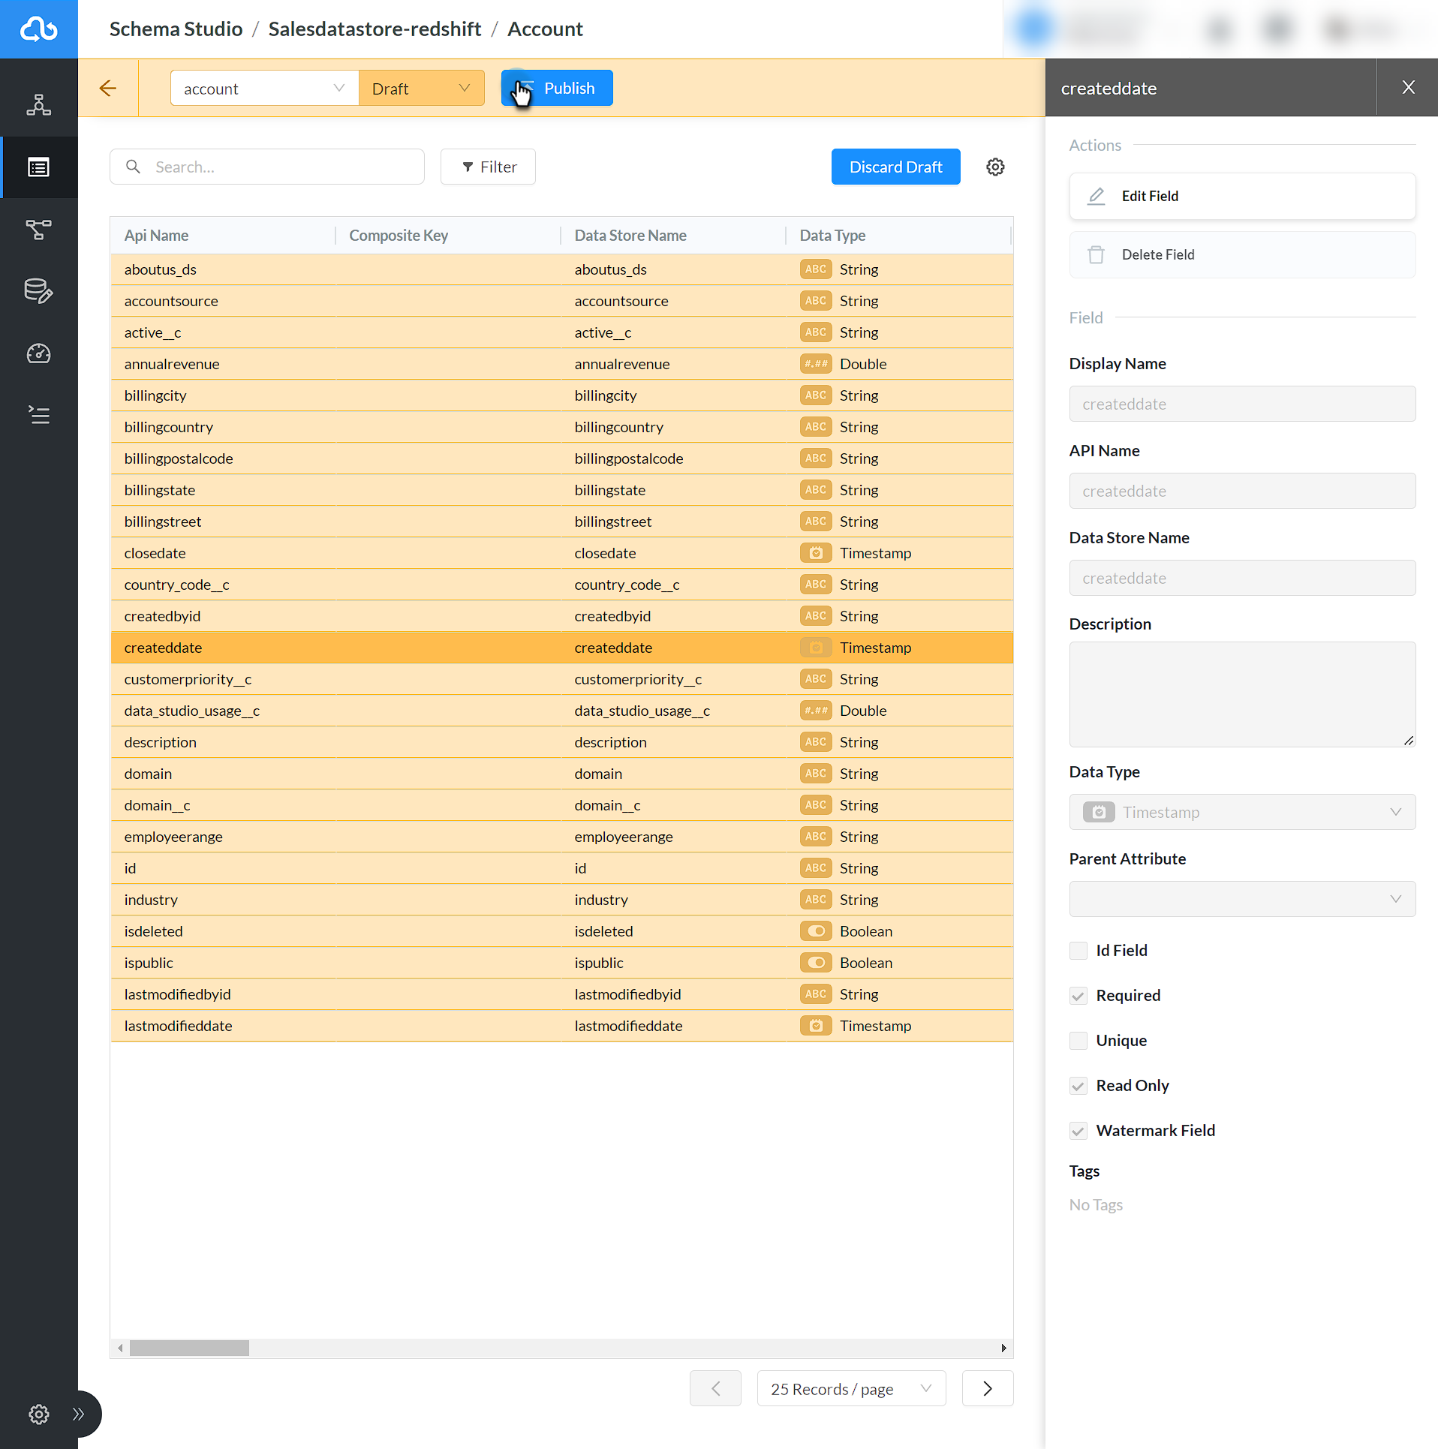Image resolution: width=1438 pixels, height=1449 pixels.
Task: Open the account entity dropdown
Action: [x=264, y=89]
